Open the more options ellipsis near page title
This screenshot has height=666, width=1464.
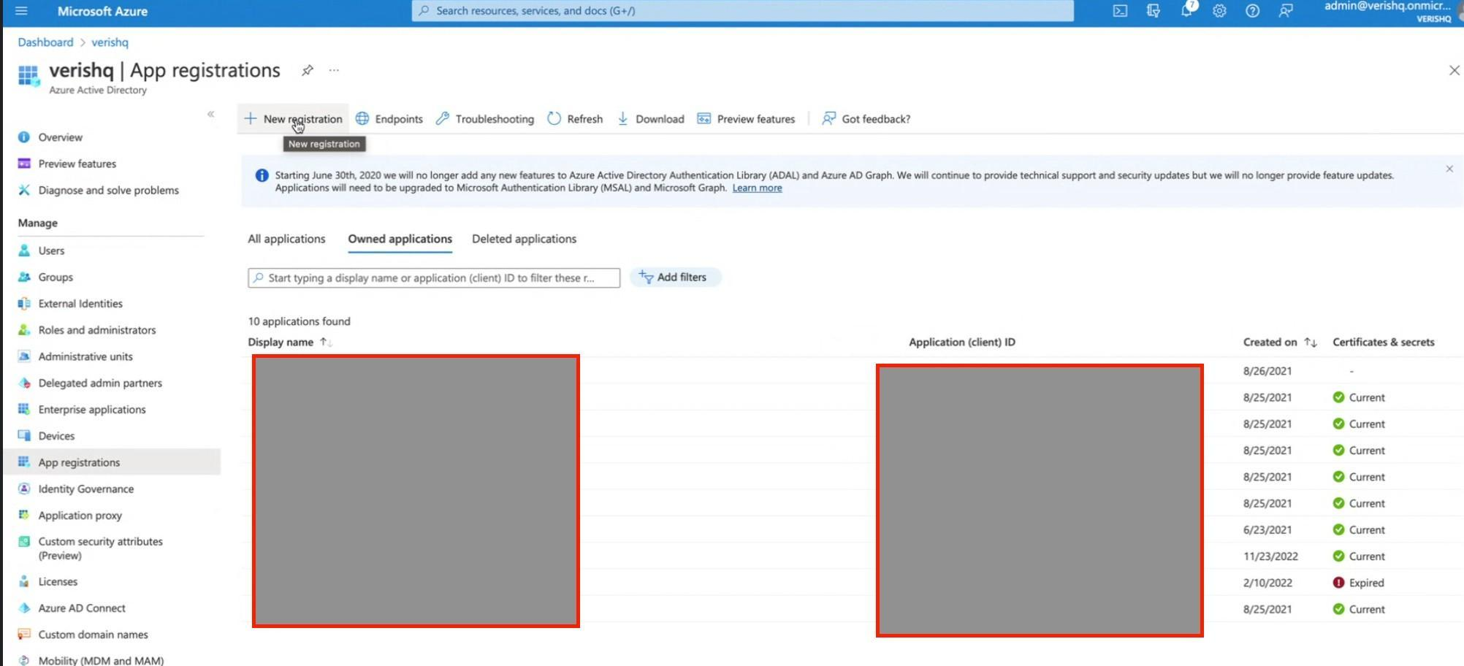(334, 70)
